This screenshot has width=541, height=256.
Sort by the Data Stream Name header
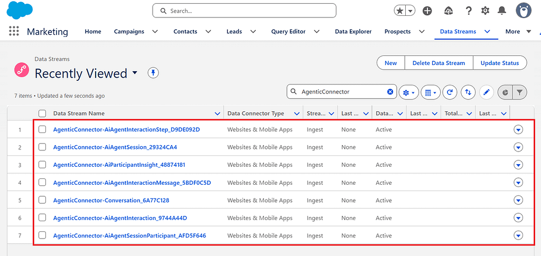pyautogui.click(x=79, y=113)
